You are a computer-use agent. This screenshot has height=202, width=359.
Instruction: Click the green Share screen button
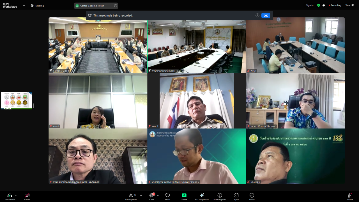click(184, 197)
